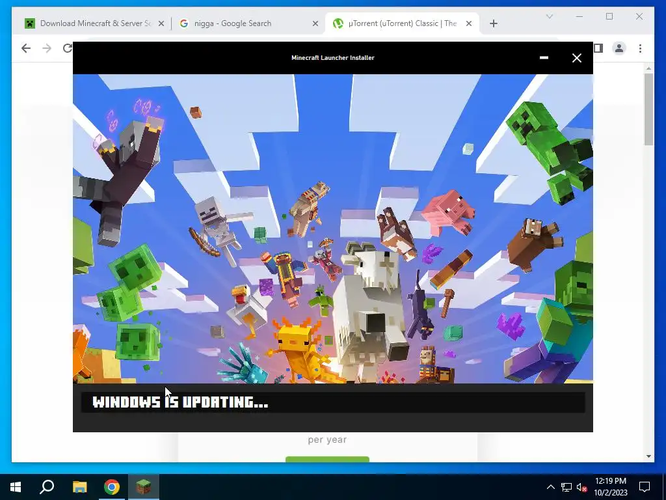Close the Minecraft Launcher Installer window

pos(576,58)
